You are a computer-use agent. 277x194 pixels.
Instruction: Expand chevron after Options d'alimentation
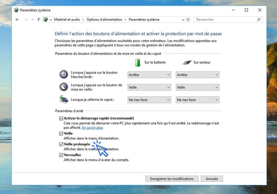[x=125, y=20]
